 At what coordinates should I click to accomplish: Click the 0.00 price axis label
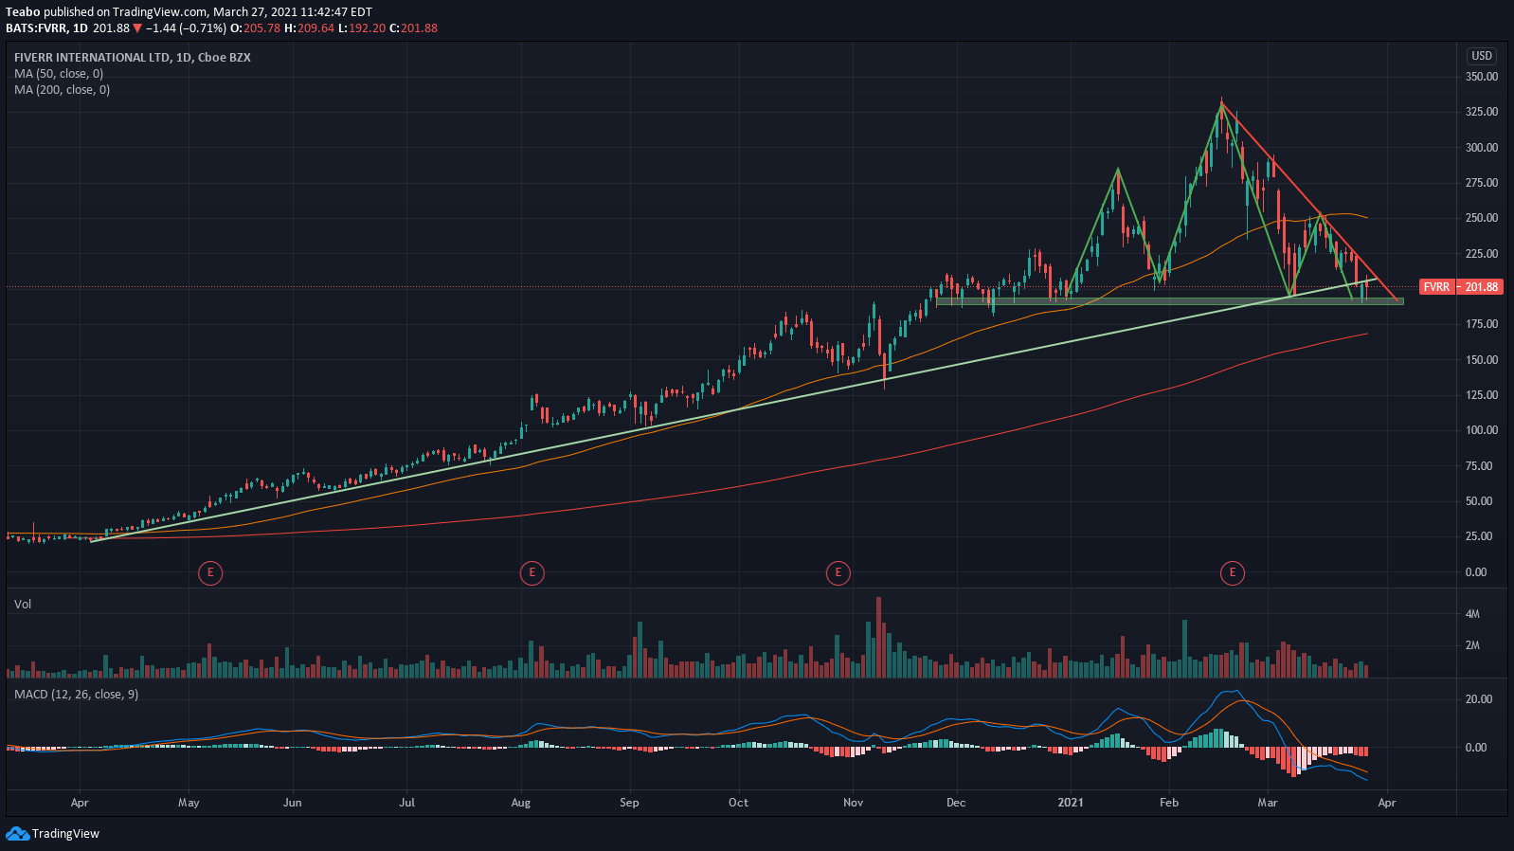[x=1476, y=572]
